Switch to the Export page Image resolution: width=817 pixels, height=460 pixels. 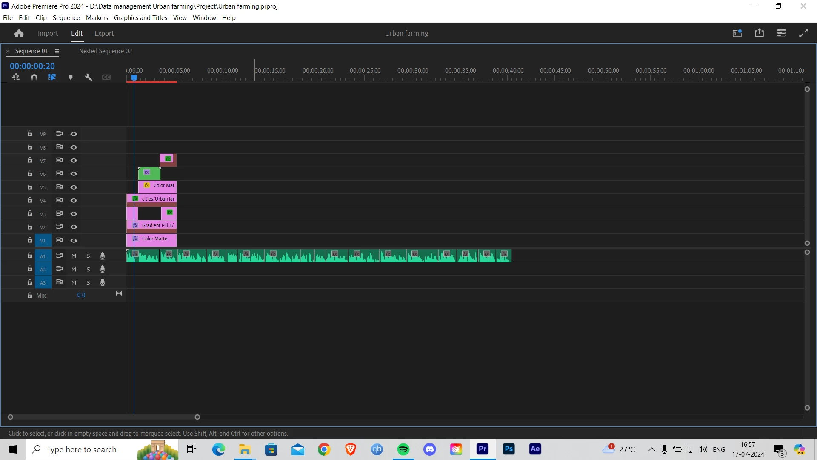[x=104, y=33]
